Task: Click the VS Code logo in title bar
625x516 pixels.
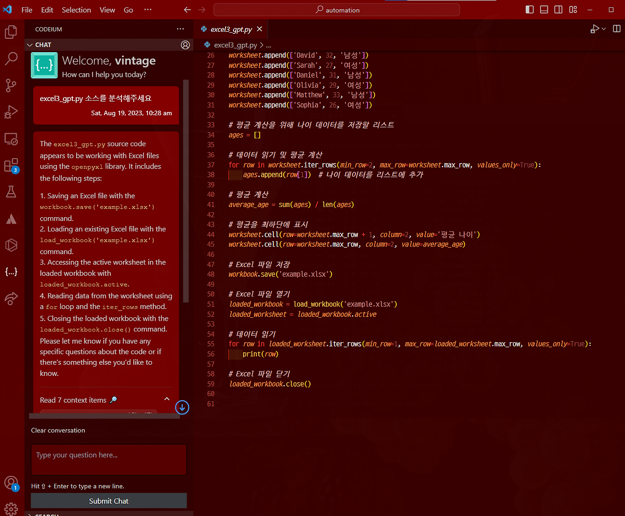Action: (7, 10)
